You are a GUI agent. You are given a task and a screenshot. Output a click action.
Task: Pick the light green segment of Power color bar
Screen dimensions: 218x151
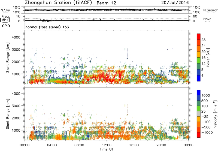pos(199,60)
